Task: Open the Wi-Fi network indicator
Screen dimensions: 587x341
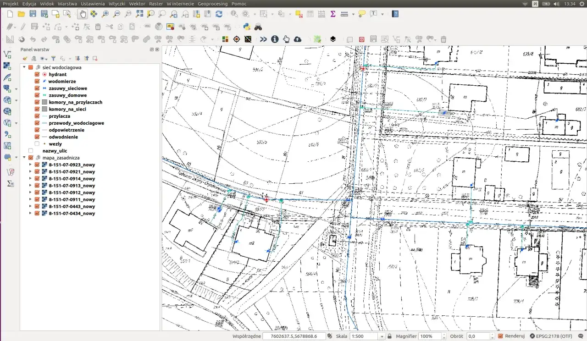Action: click(525, 4)
